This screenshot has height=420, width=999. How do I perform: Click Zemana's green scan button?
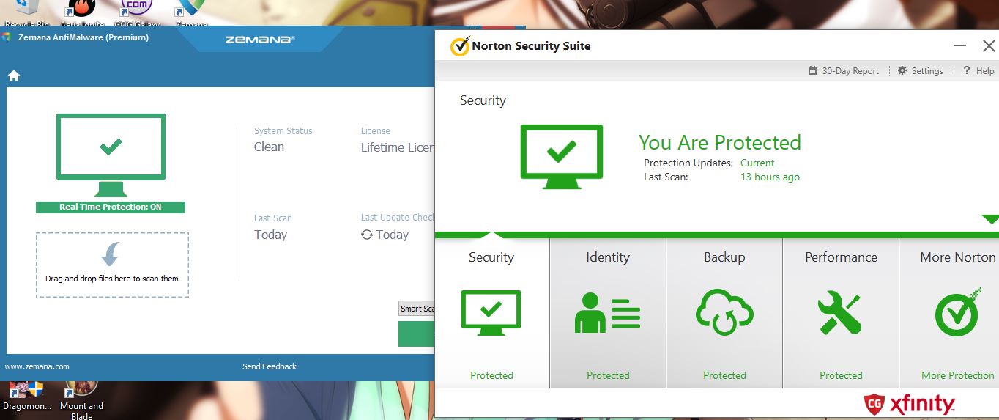[x=417, y=334]
